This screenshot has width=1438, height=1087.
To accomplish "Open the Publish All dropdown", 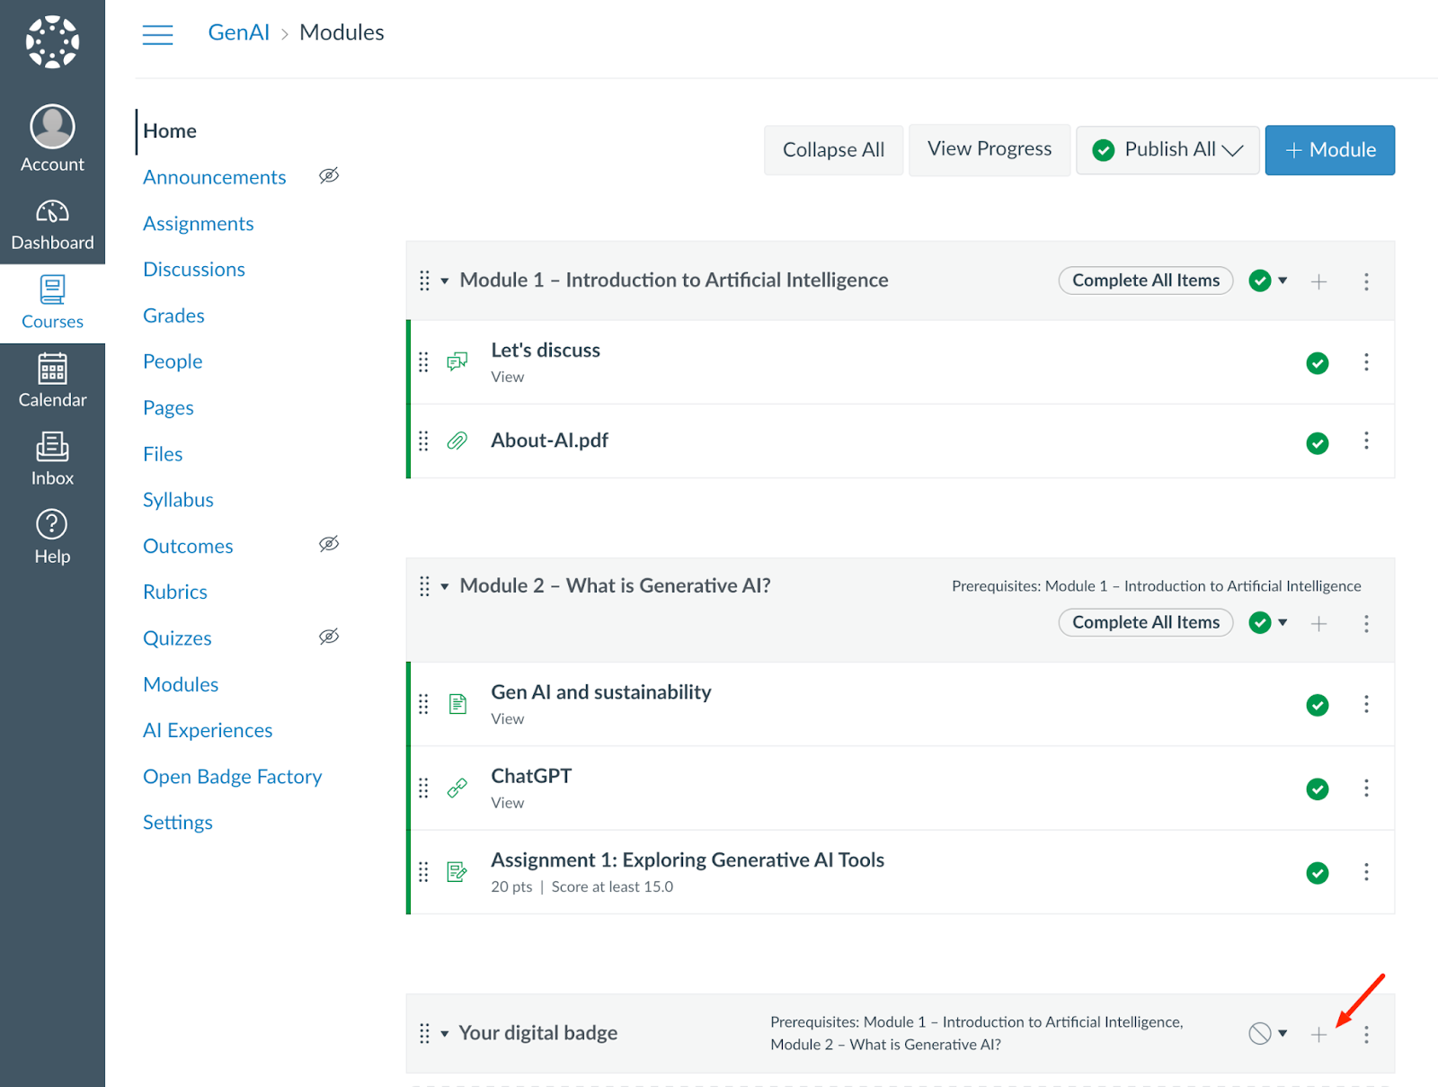I will [x=1167, y=149].
